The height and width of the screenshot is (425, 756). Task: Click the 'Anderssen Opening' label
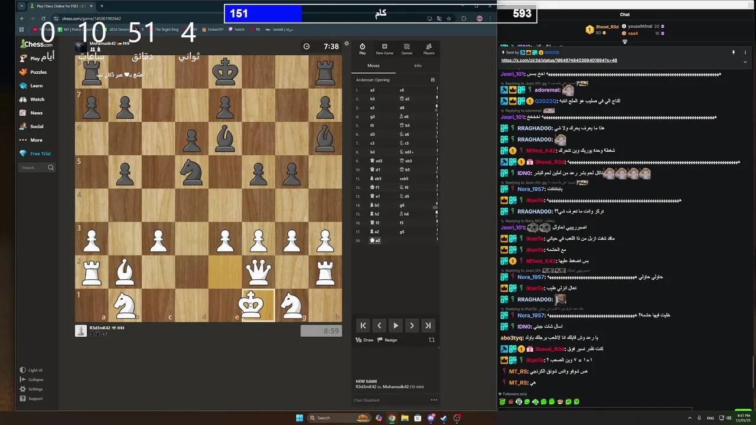click(373, 80)
